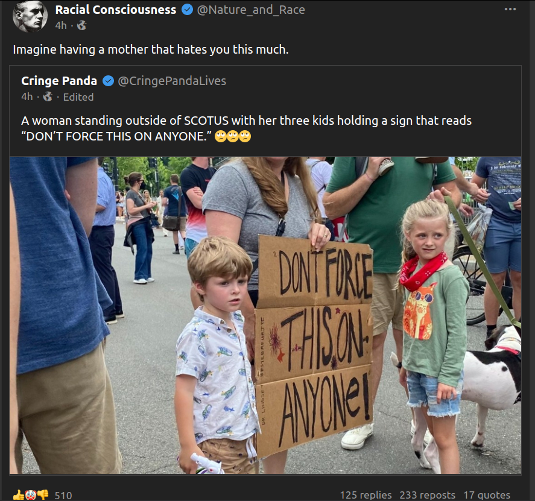Show edit history via the Edited label

[78, 96]
